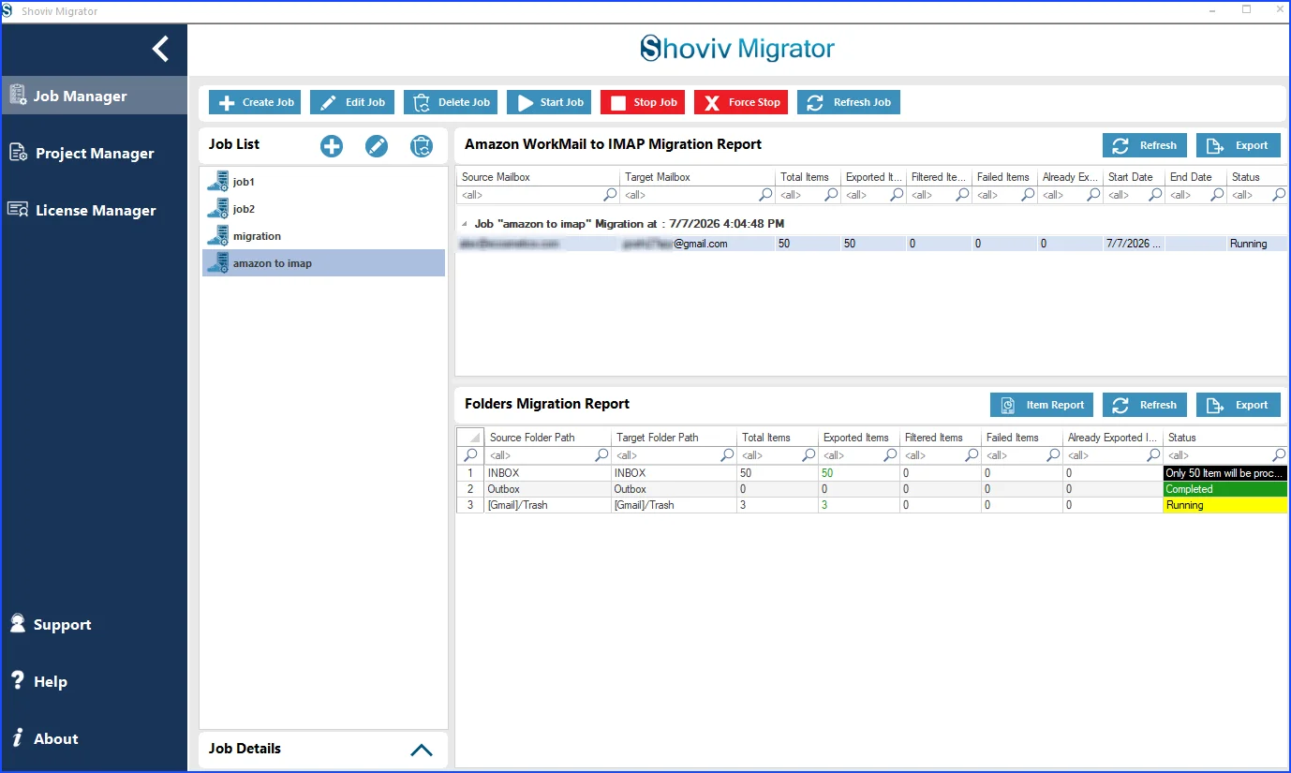
Task: Click the red Force Stop button
Action: tap(741, 102)
